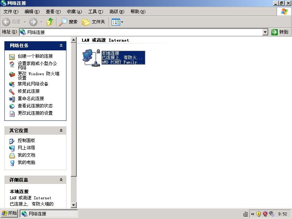Screen dimensions: 292x219
Task: Collapse the 网络任务 panel
Action: tap(61, 45)
